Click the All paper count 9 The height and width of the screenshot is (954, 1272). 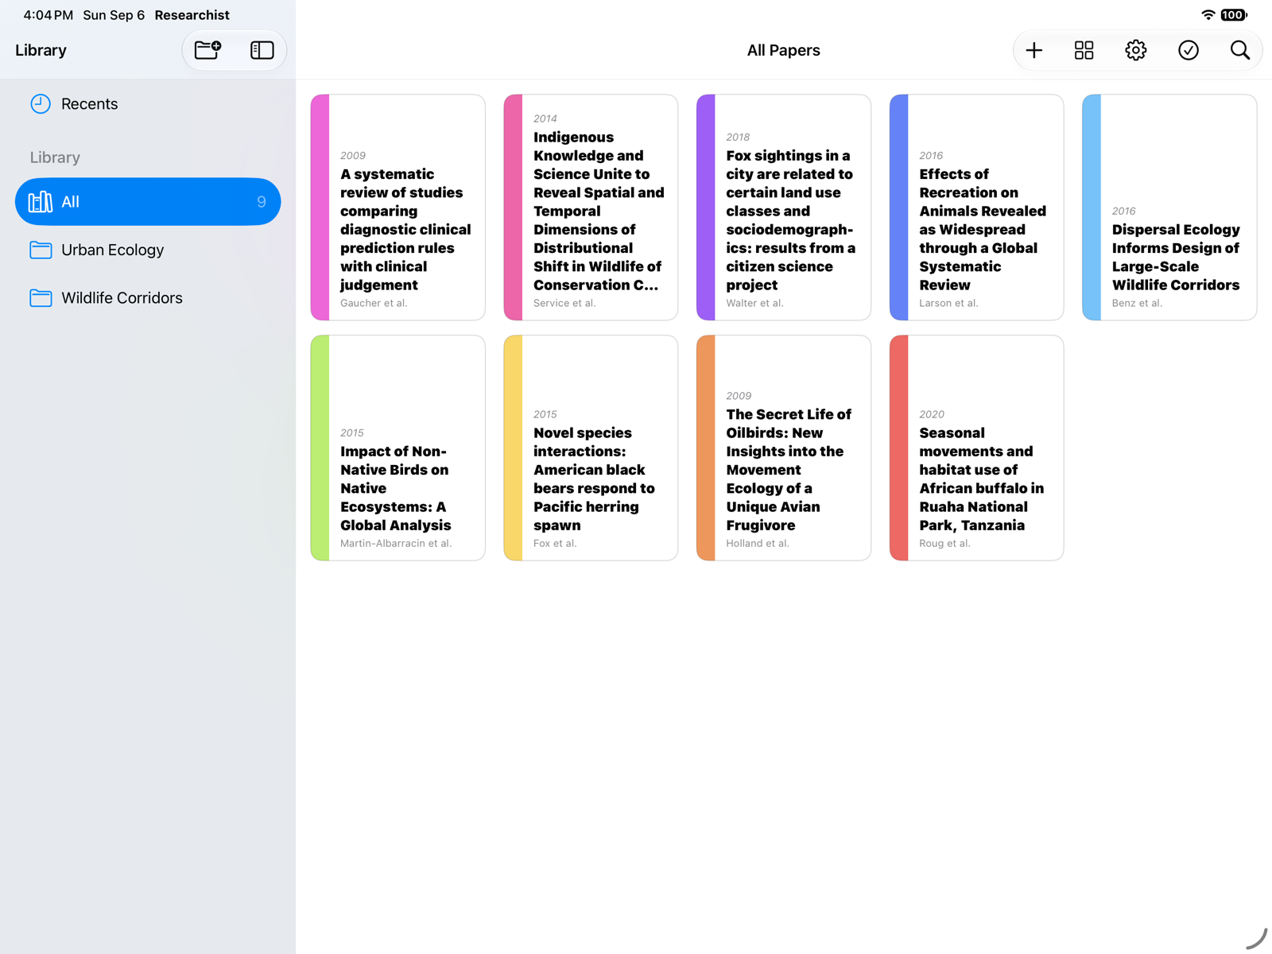[x=262, y=202]
